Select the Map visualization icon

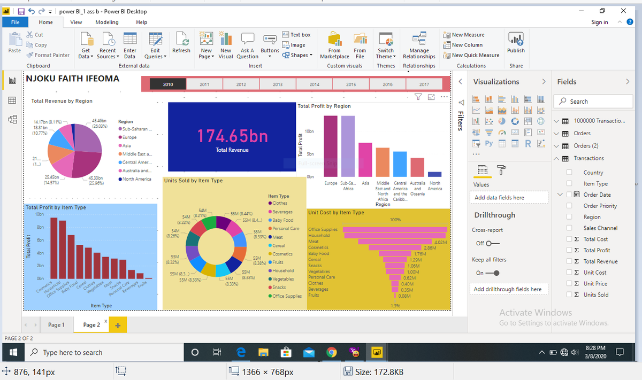pyautogui.click(x=541, y=121)
